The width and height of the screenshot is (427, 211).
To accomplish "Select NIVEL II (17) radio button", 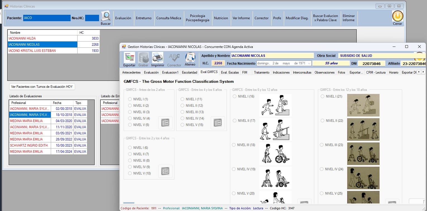I will 235,121.
